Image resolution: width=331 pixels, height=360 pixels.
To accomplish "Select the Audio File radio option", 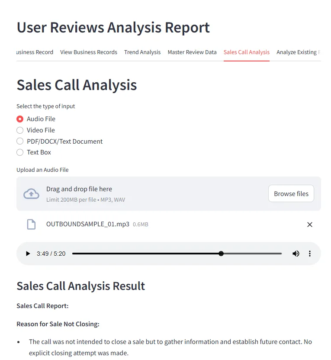I will (20, 119).
